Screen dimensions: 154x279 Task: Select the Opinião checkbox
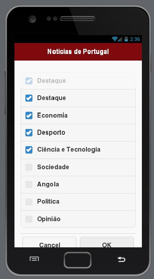coord(29,219)
